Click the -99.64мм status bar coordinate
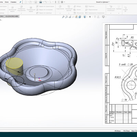 pyautogui.click(x=117, y=131)
